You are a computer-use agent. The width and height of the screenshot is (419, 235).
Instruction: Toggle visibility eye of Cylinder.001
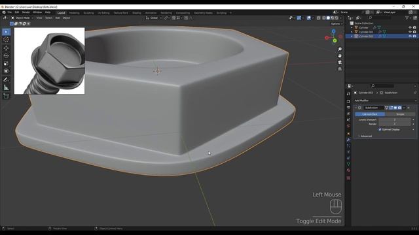pyautogui.click(x=410, y=32)
